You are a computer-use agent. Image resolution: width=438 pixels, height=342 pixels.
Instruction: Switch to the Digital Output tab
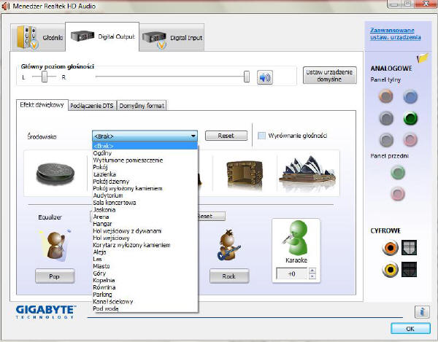click(102, 36)
